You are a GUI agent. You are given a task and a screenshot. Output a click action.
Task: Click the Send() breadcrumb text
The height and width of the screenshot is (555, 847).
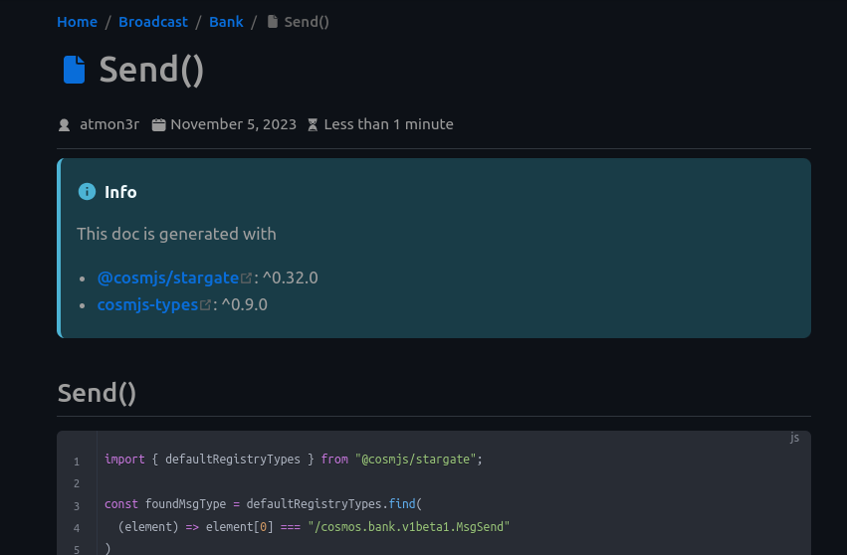click(307, 22)
